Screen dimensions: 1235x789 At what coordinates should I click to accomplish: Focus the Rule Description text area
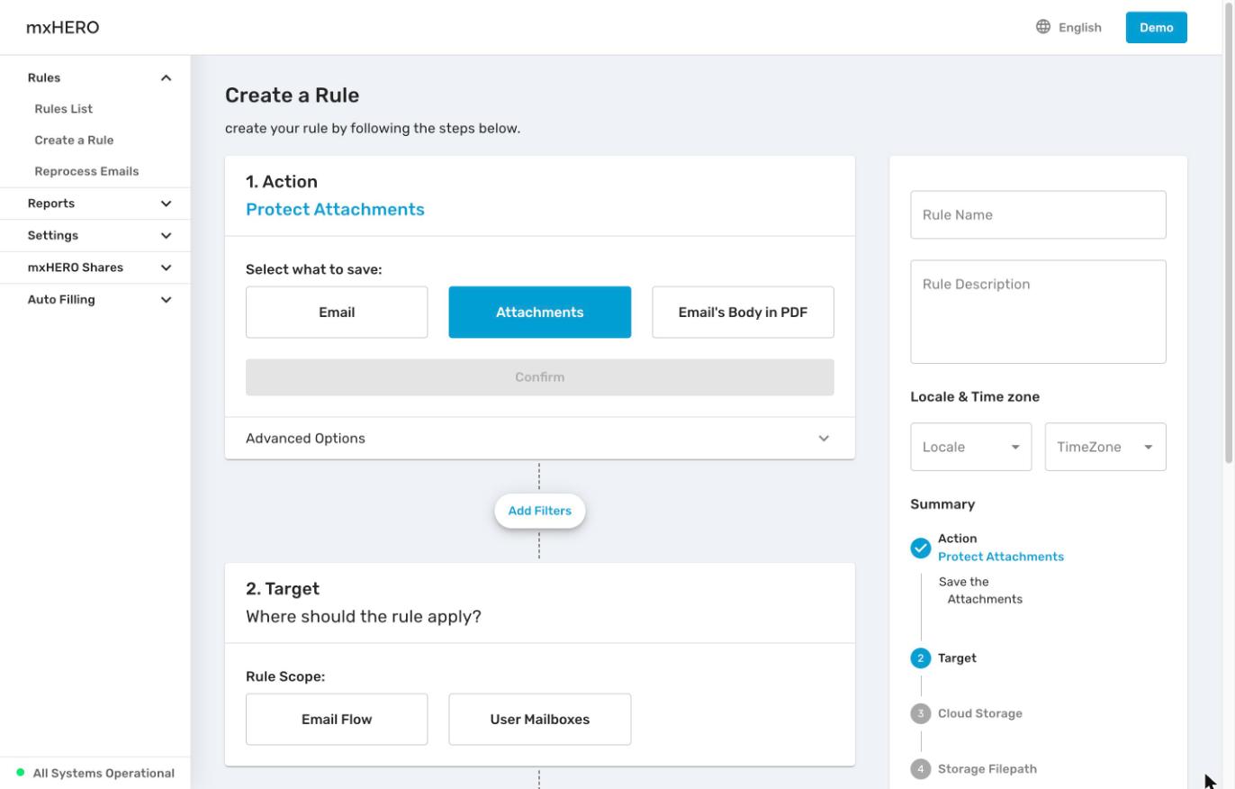[x=1038, y=313]
